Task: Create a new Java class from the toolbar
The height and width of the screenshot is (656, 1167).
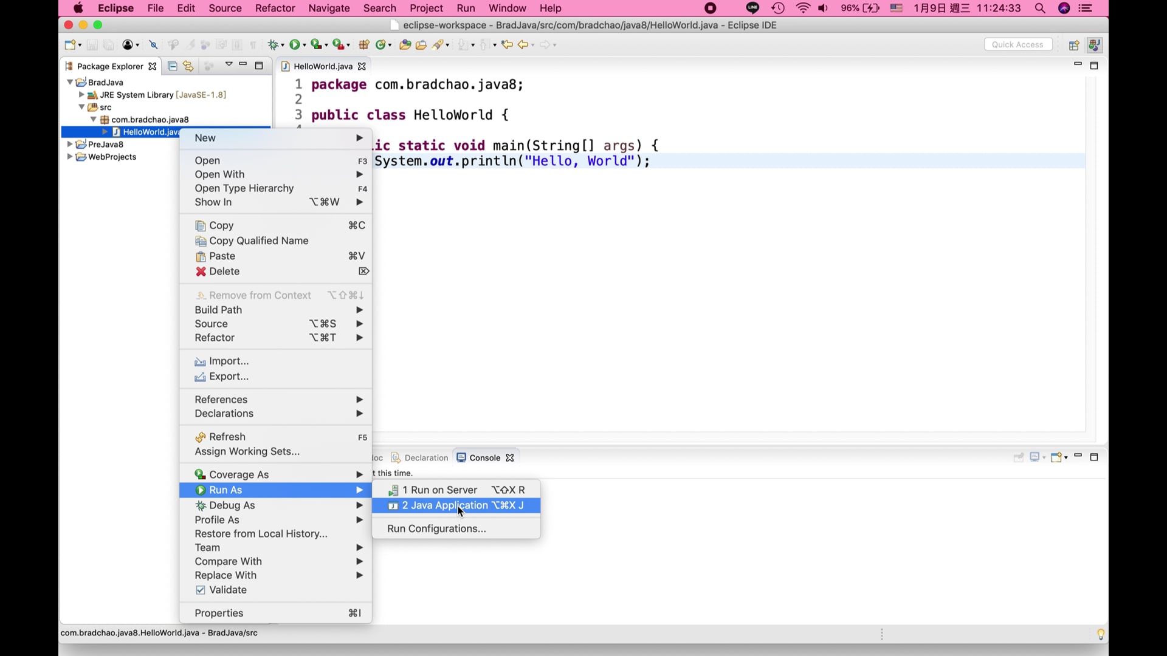Action: [380, 44]
